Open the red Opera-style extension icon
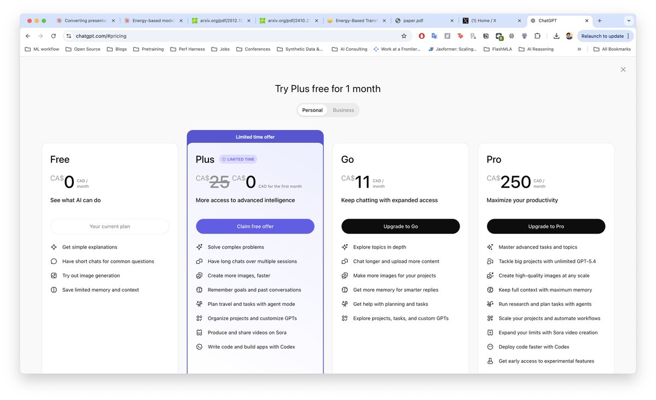656x400 pixels. point(422,36)
